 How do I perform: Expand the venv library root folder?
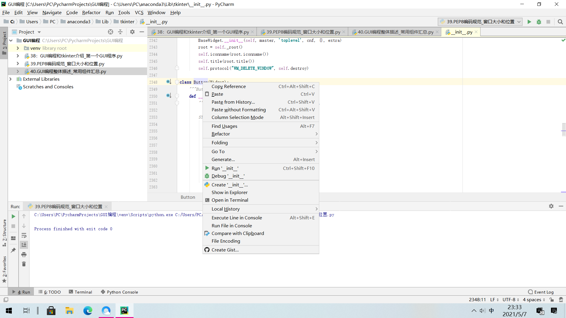[18, 48]
